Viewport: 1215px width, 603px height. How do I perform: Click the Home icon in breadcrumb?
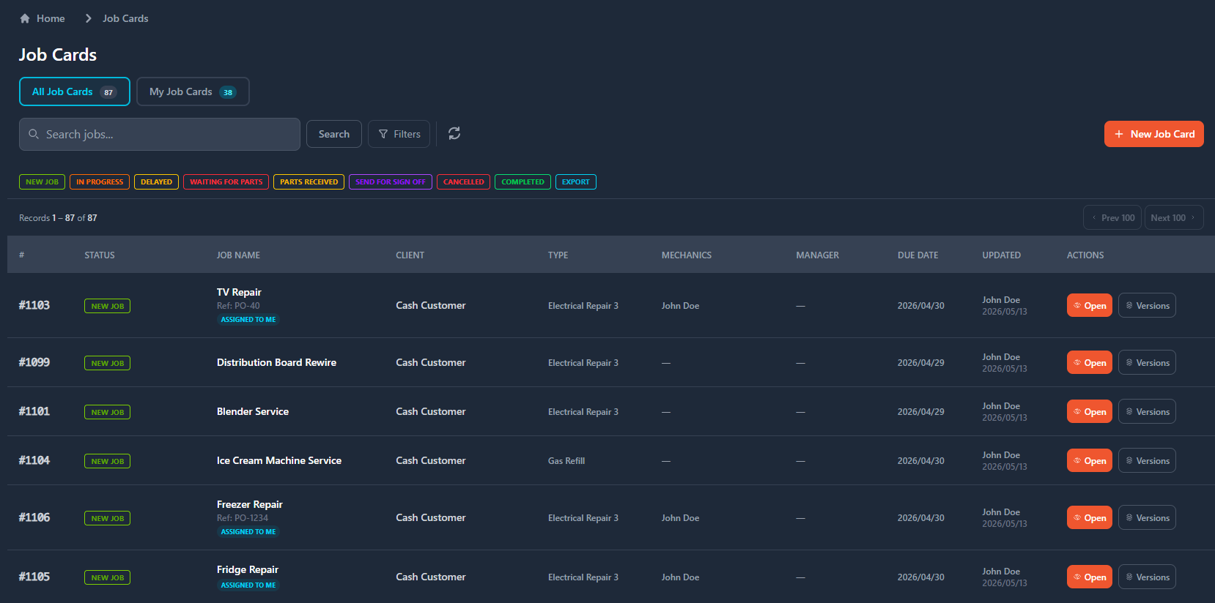click(x=25, y=18)
